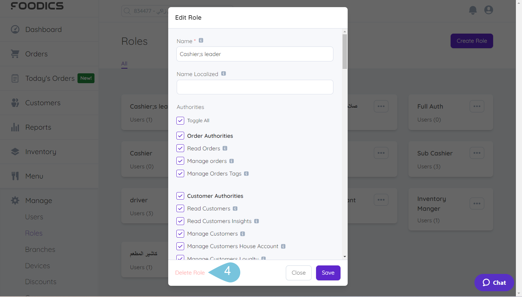Open the Dashboard from the sidebar icon
This screenshot has width=522, height=297.
pyautogui.click(x=15, y=29)
